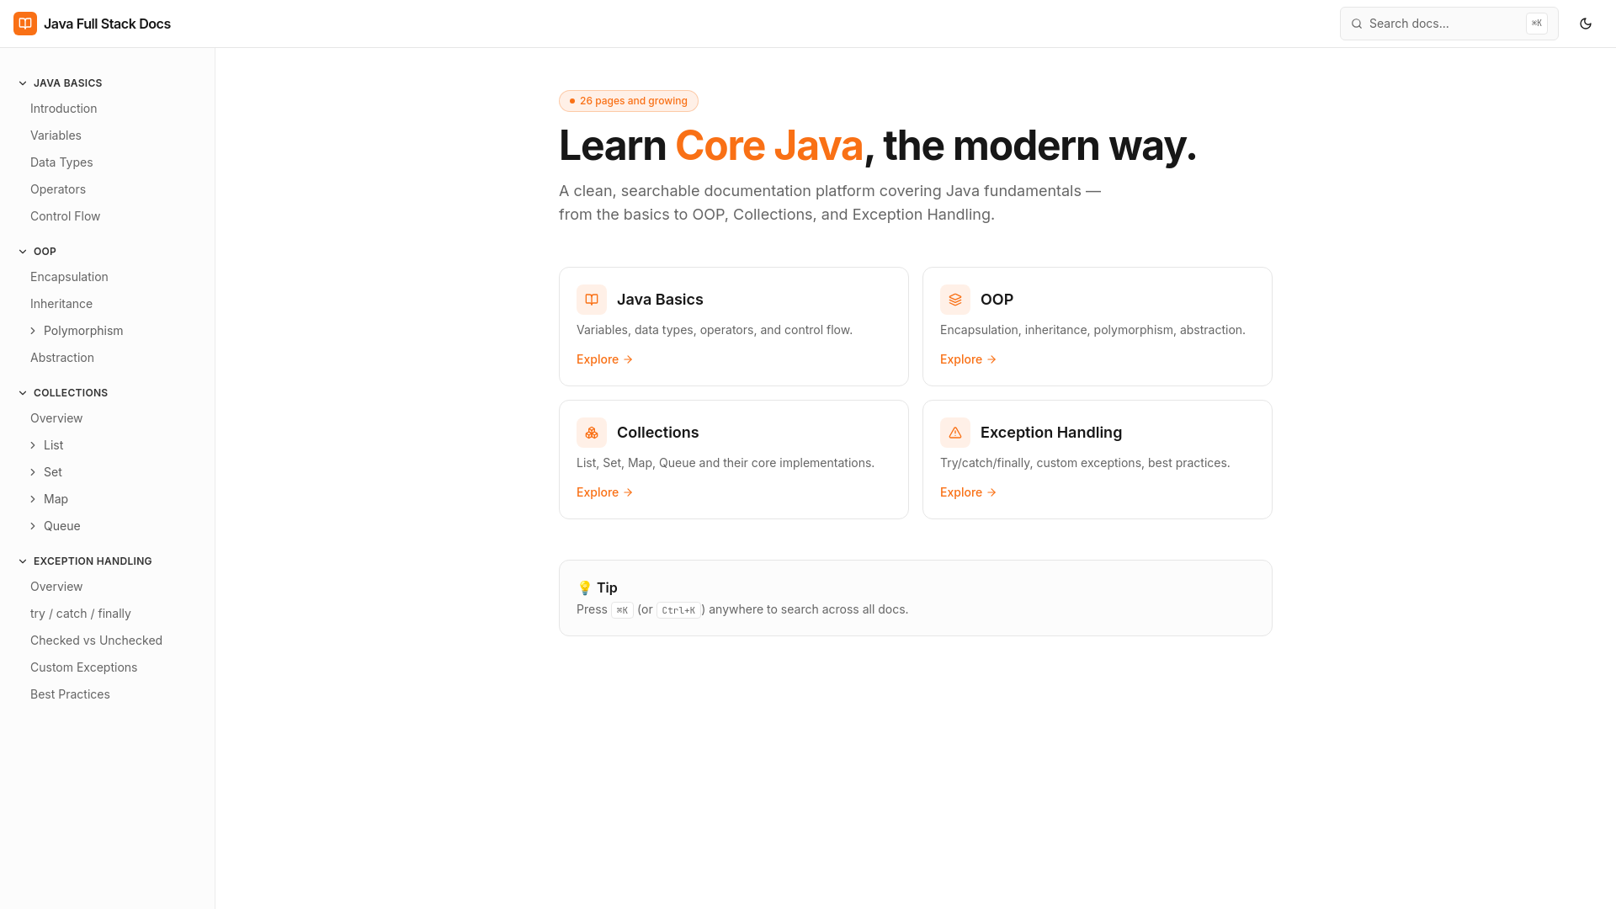Click the lightbulb Tip heading
The image size is (1616, 909).
point(598,587)
